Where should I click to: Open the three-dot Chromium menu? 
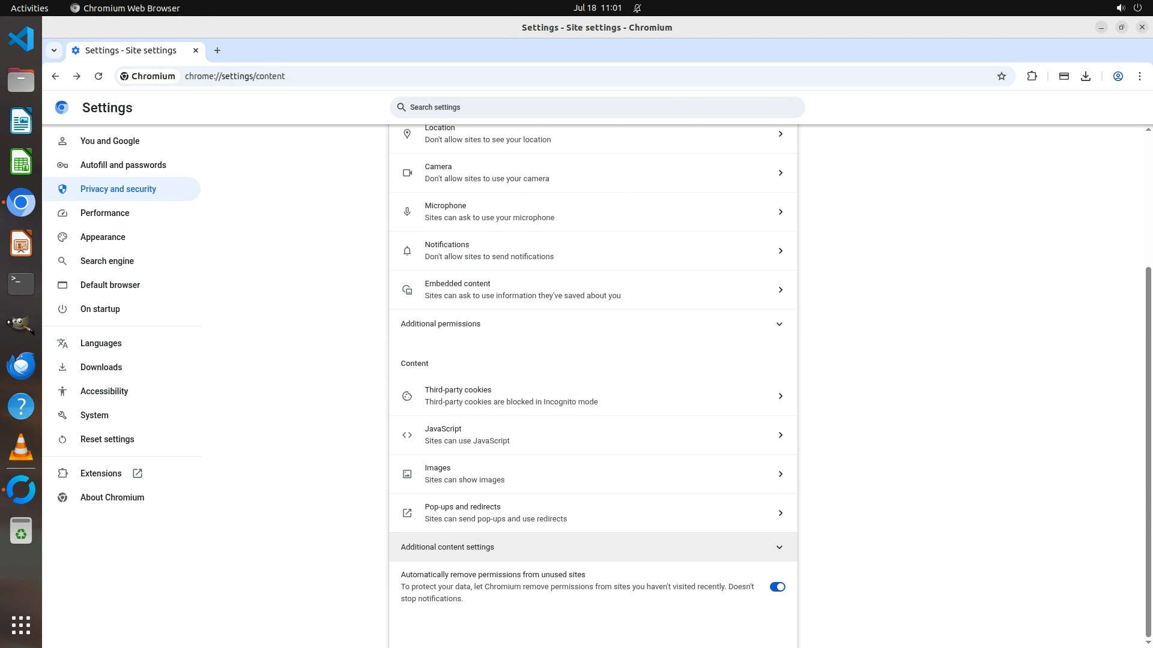pos(1139,76)
